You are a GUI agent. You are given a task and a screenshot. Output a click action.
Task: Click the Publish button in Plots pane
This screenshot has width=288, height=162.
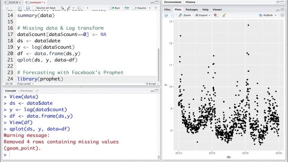pyautogui.click(x=266, y=15)
